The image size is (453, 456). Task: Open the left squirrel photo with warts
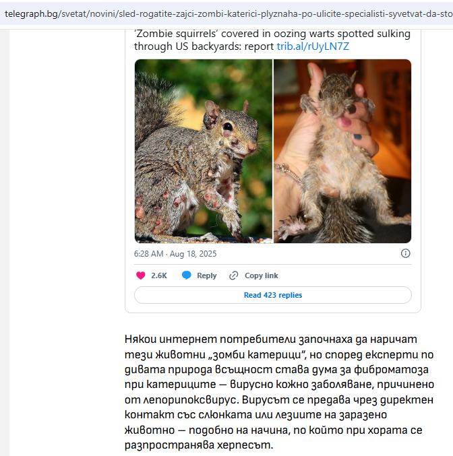(204, 151)
